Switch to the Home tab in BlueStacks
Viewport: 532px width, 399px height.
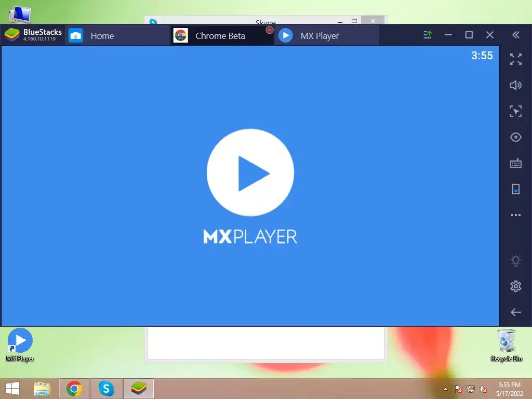point(117,36)
